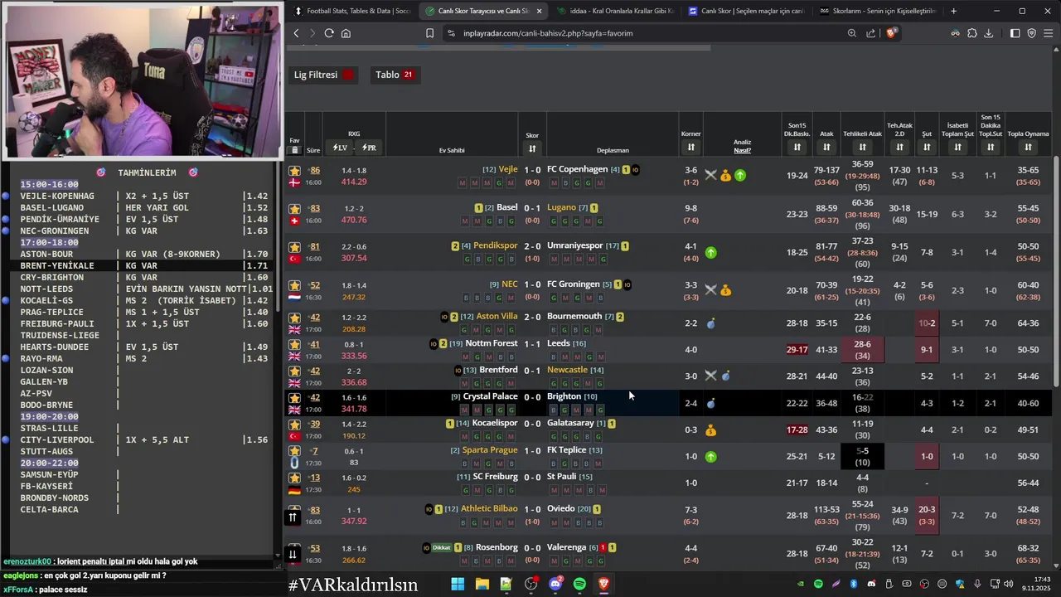Click the green up arrow in Pendikspor row

(710, 252)
